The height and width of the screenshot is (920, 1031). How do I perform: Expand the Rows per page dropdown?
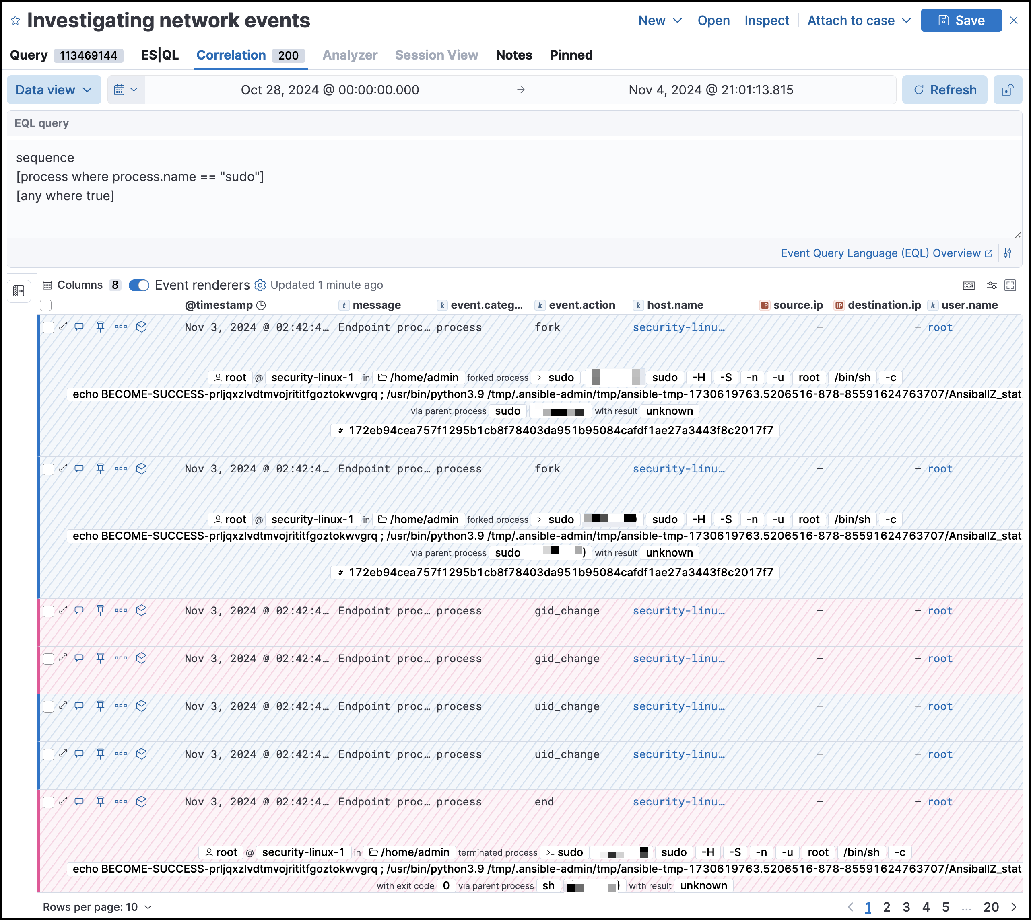98,906
